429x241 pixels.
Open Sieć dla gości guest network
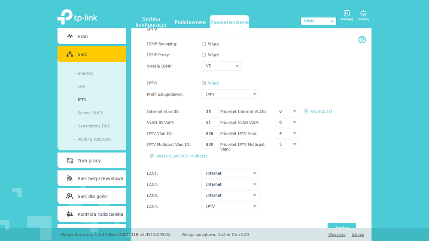[91, 196]
